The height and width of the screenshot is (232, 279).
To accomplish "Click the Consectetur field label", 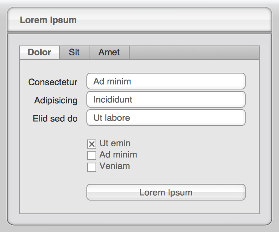I will 53,82.
